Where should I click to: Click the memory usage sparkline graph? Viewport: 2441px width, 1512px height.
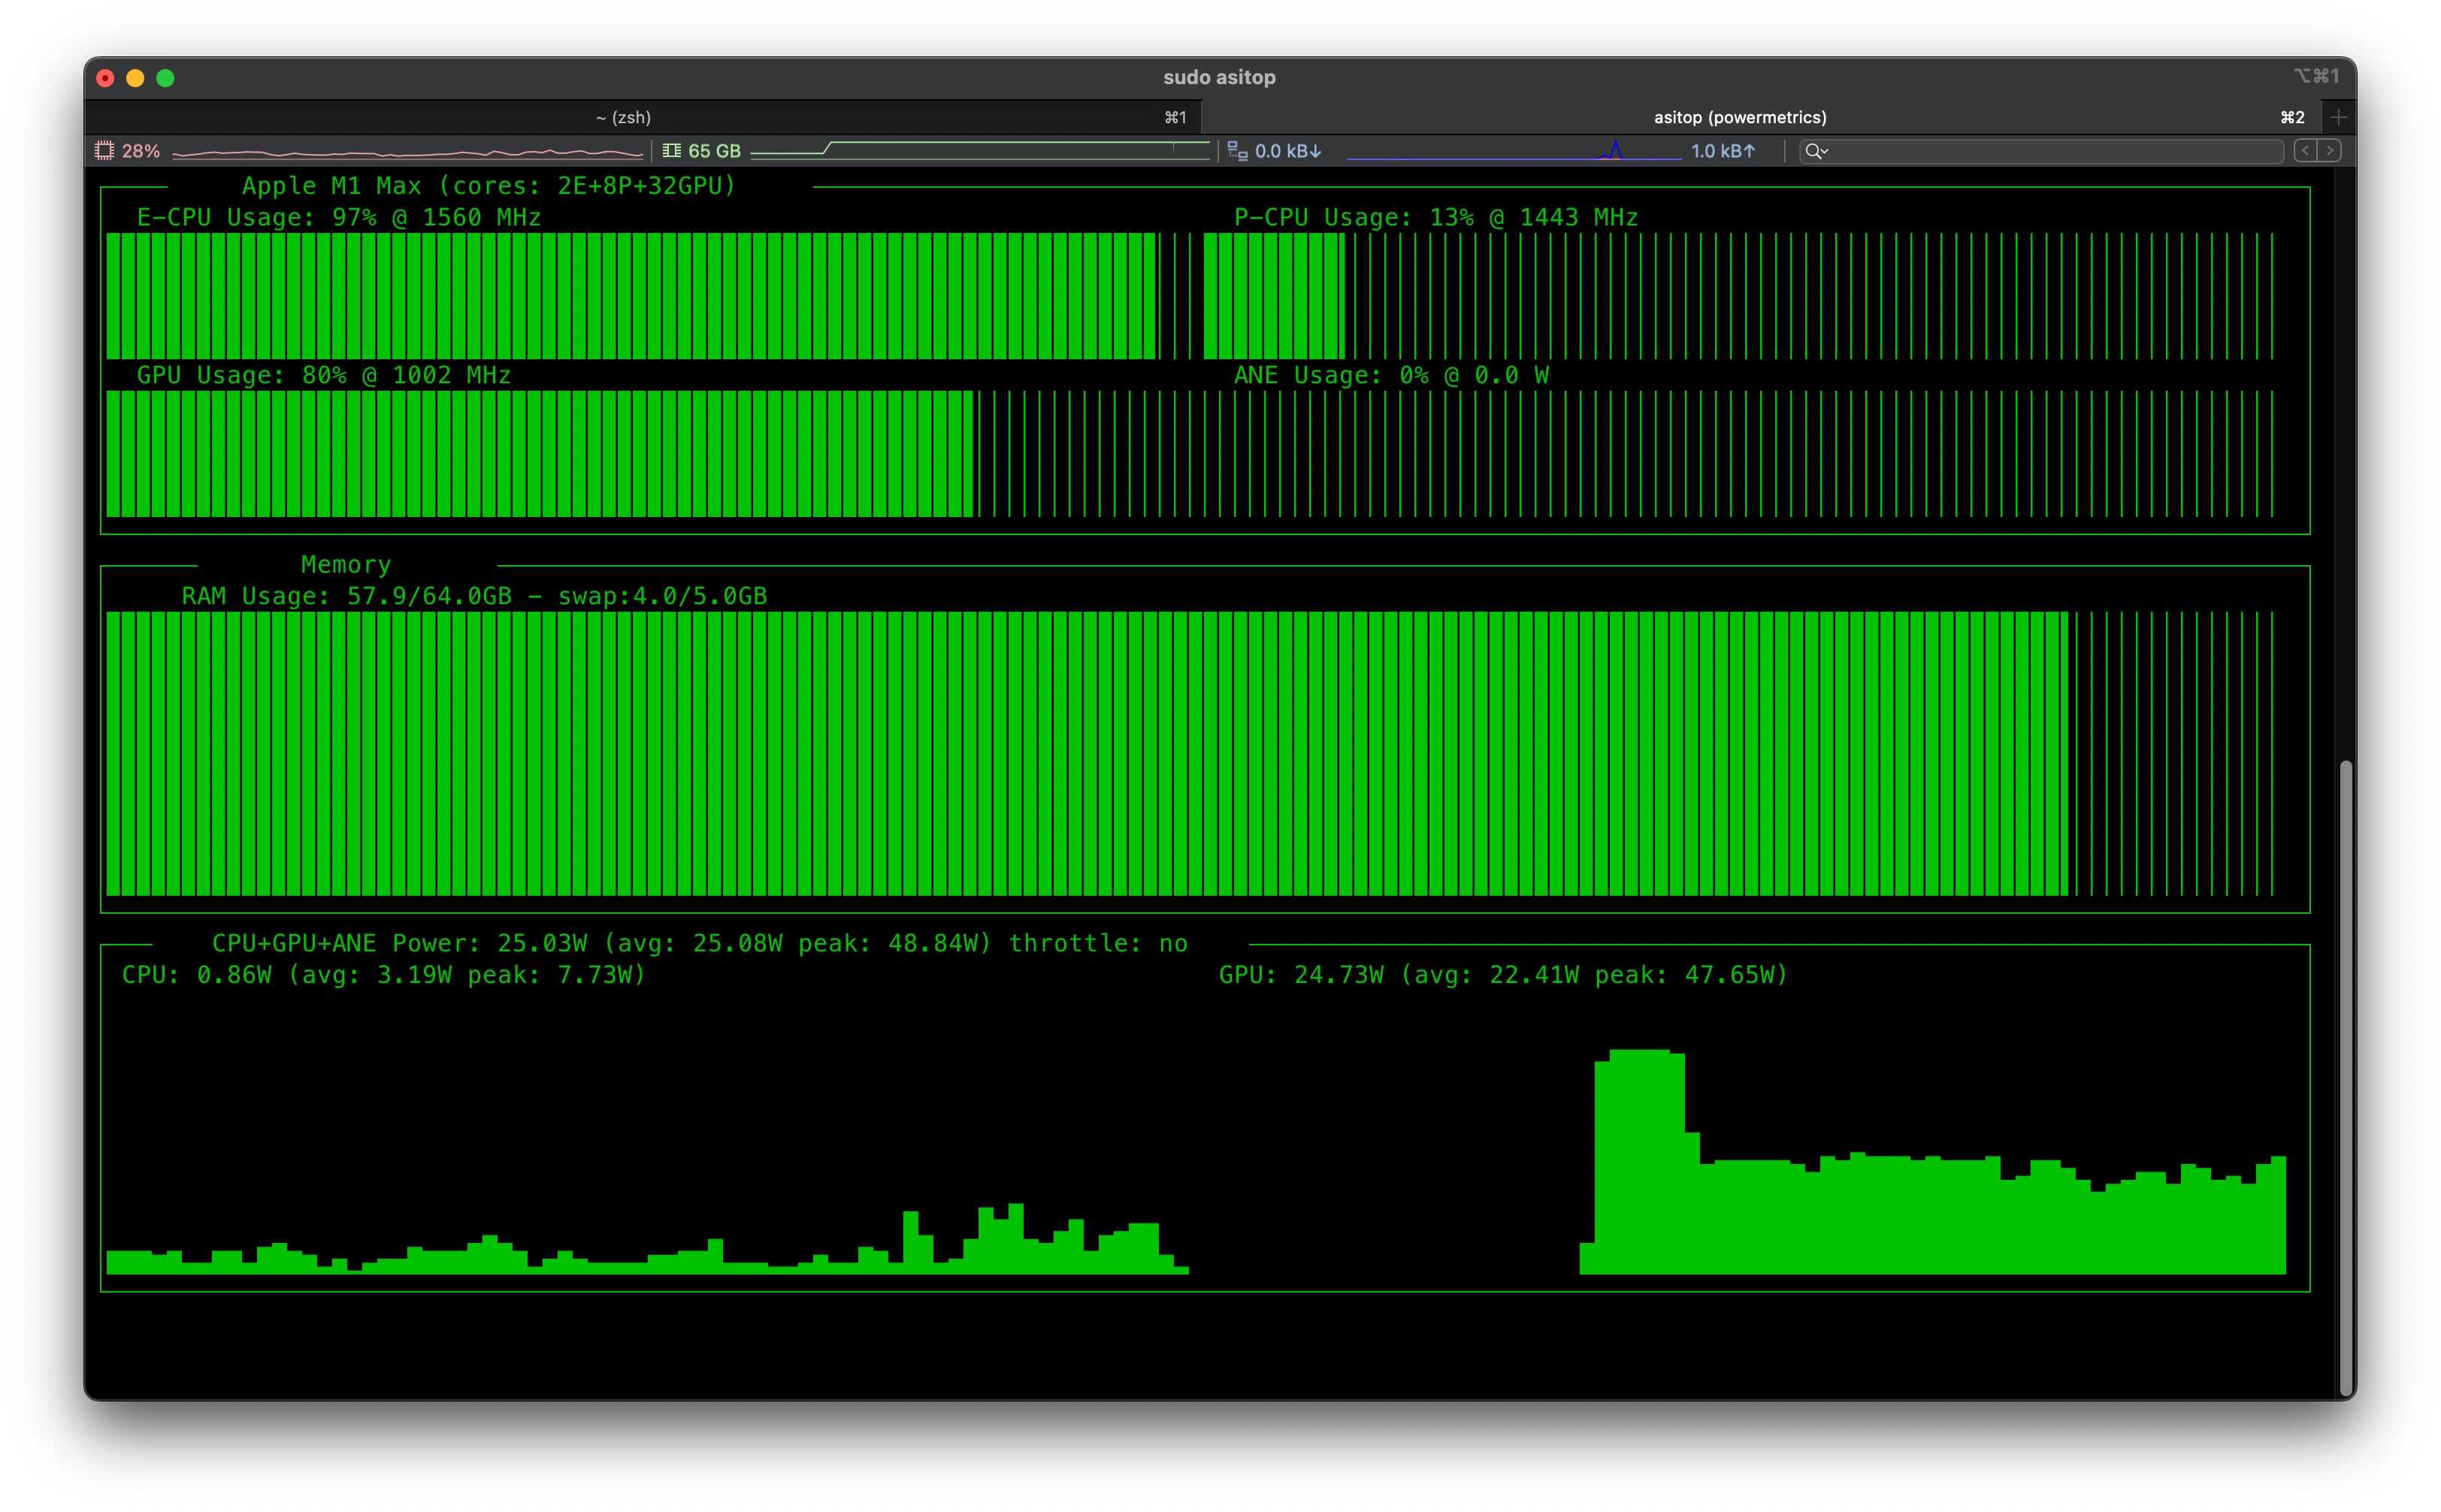pos(980,151)
